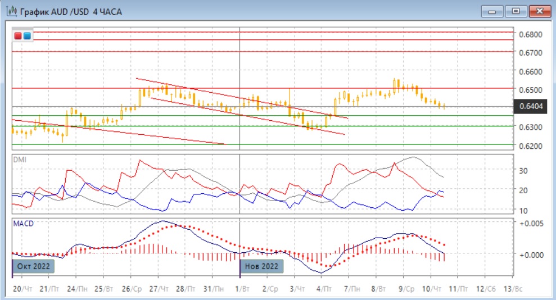Click the MACD indicator label
This screenshot has width=556, height=300.
click(23, 224)
